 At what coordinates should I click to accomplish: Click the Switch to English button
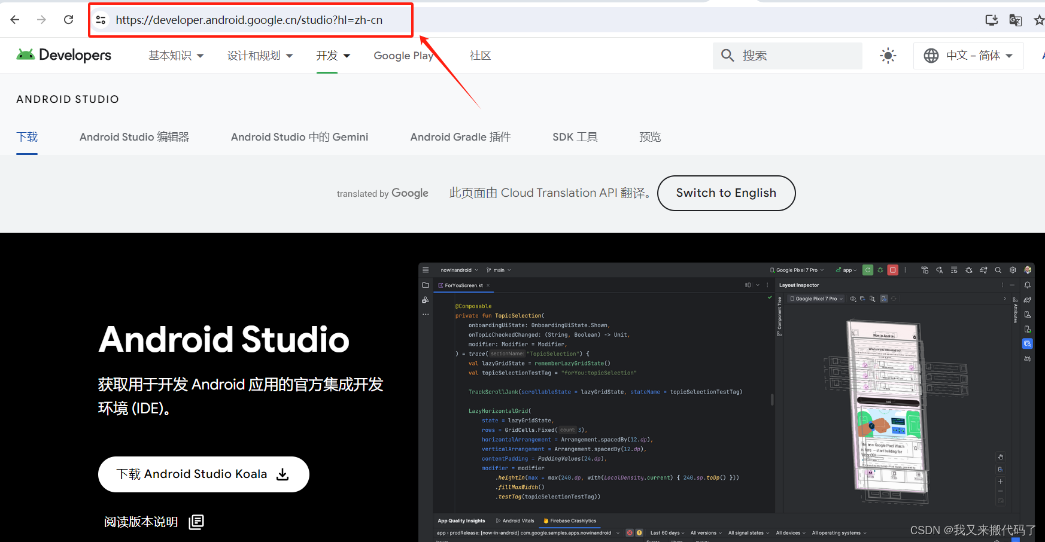click(726, 193)
